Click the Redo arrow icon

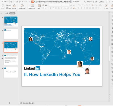tap(26, 2)
